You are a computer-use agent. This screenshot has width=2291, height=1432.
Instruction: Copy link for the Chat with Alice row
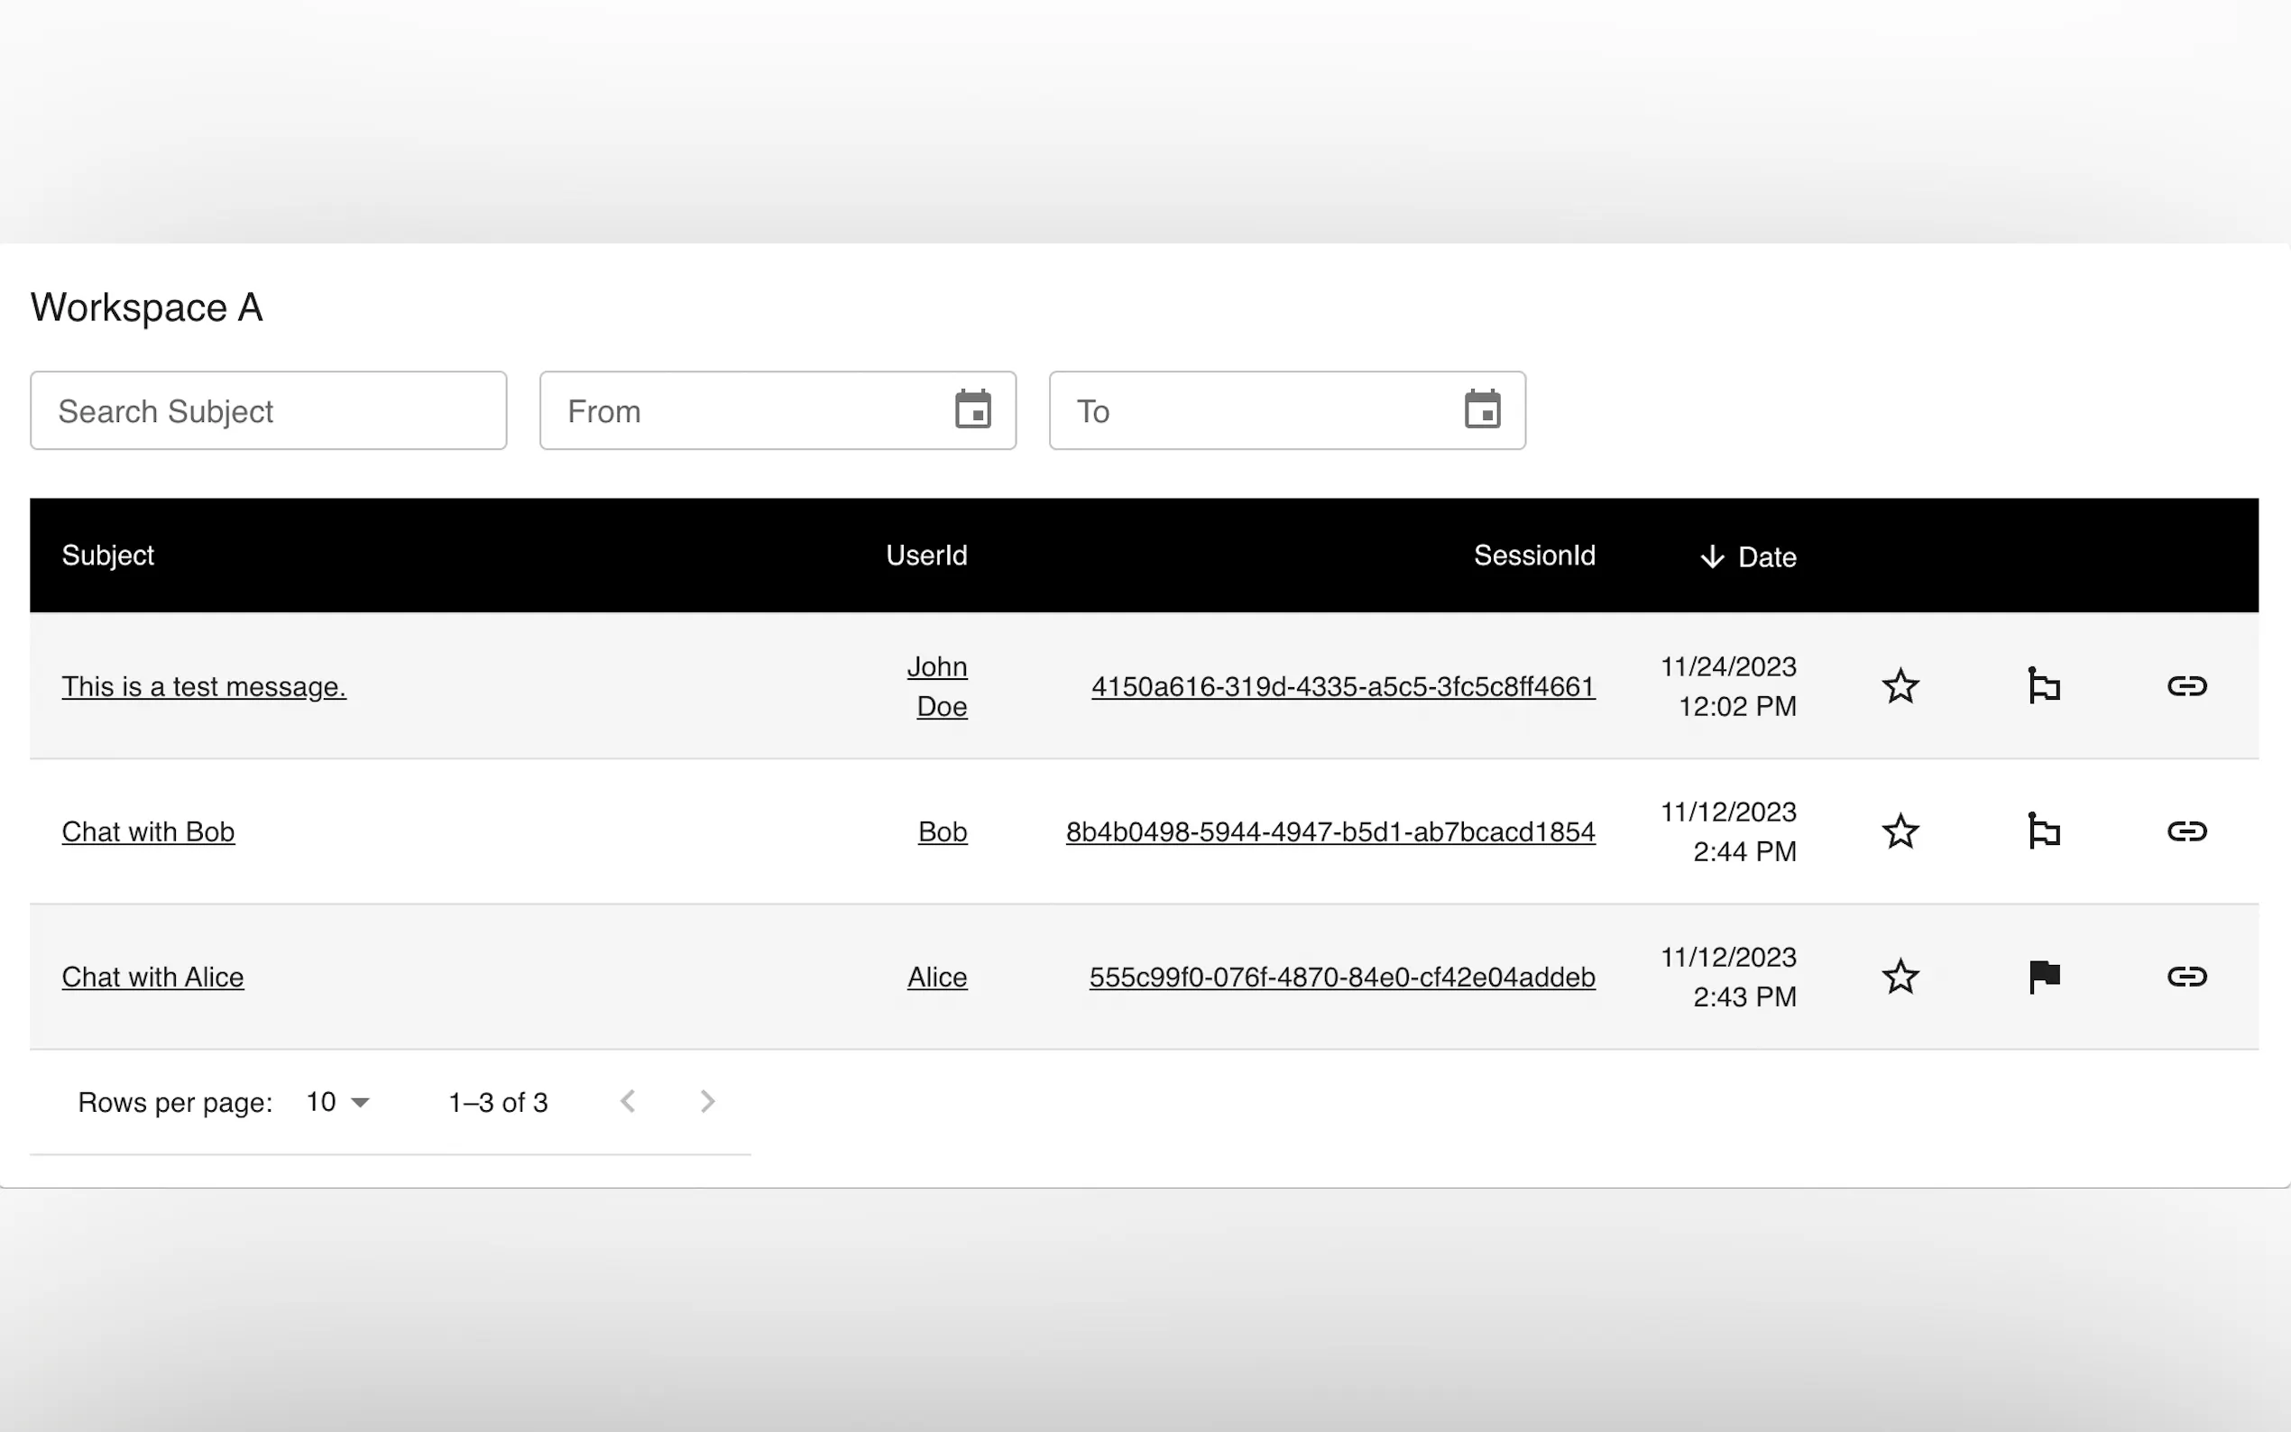2186,977
